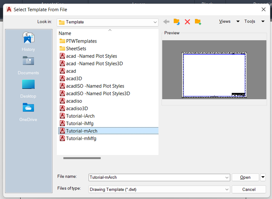Screen dimensions: 272x199
Task: Expand the Look in Template dropdown
Action: (155, 22)
